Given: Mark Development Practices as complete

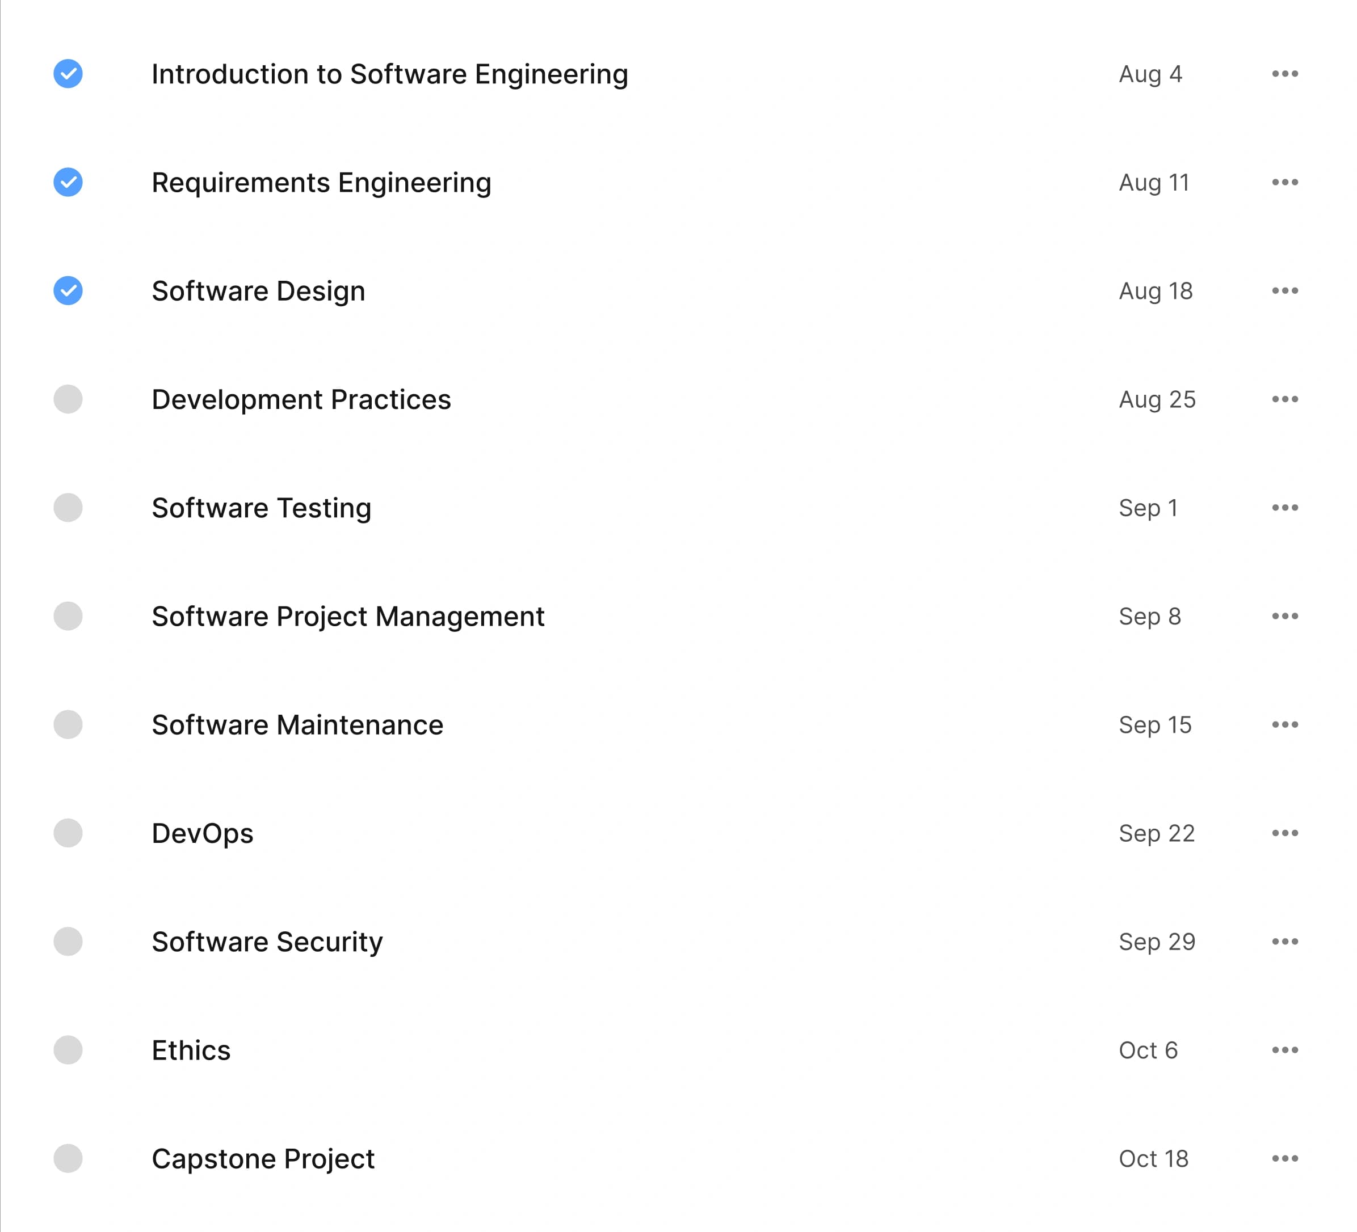Looking at the screenshot, I should pyautogui.click(x=68, y=399).
